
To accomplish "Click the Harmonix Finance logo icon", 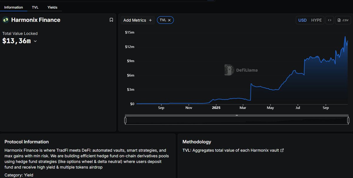I will pos(6,20).
